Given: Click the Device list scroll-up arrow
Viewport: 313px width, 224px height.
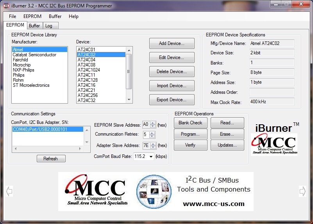Looking at the screenshot, I should pyautogui.click(x=129, y=50).
